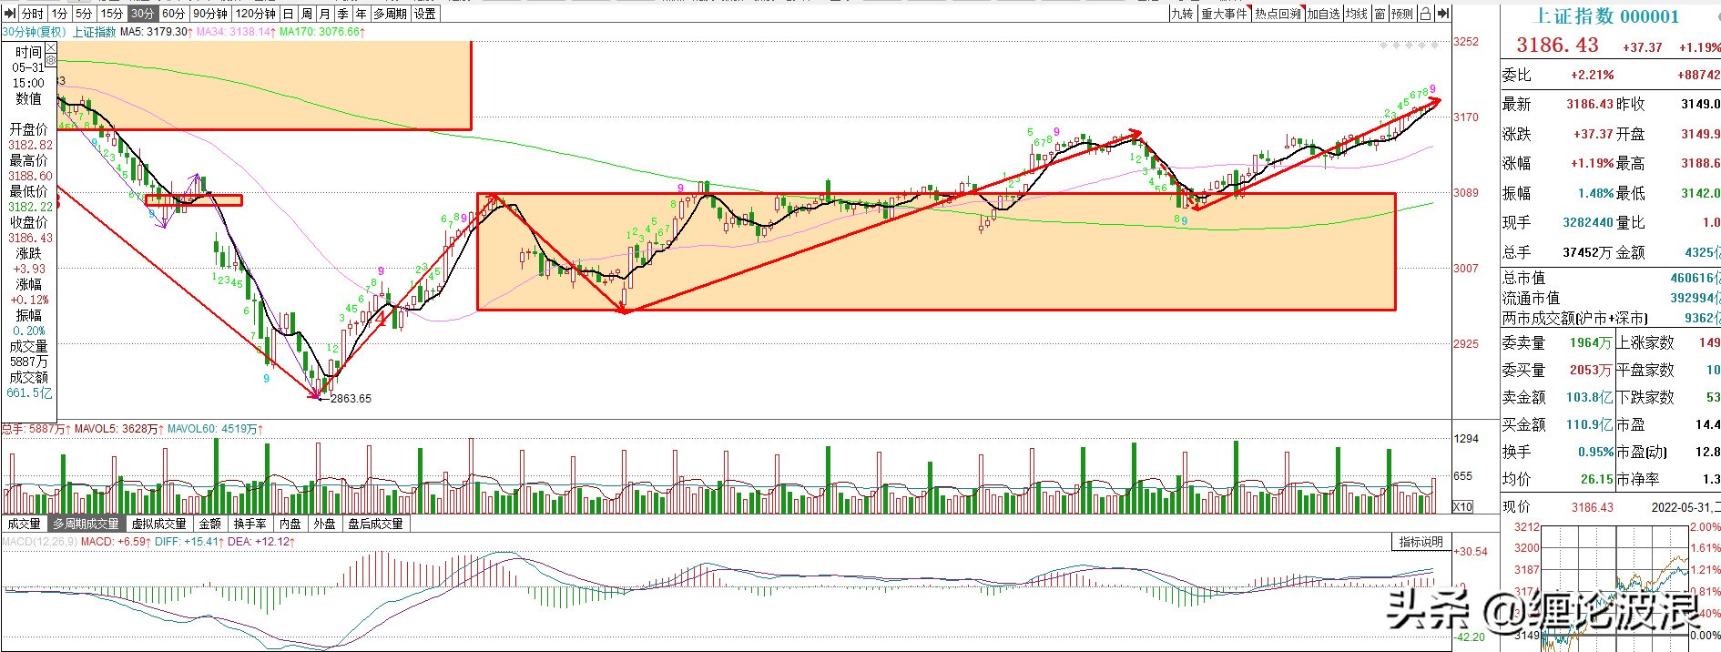1721x652 pixels.
Task: Select the 盘后成交量 tab
Action: coord(375,524)
